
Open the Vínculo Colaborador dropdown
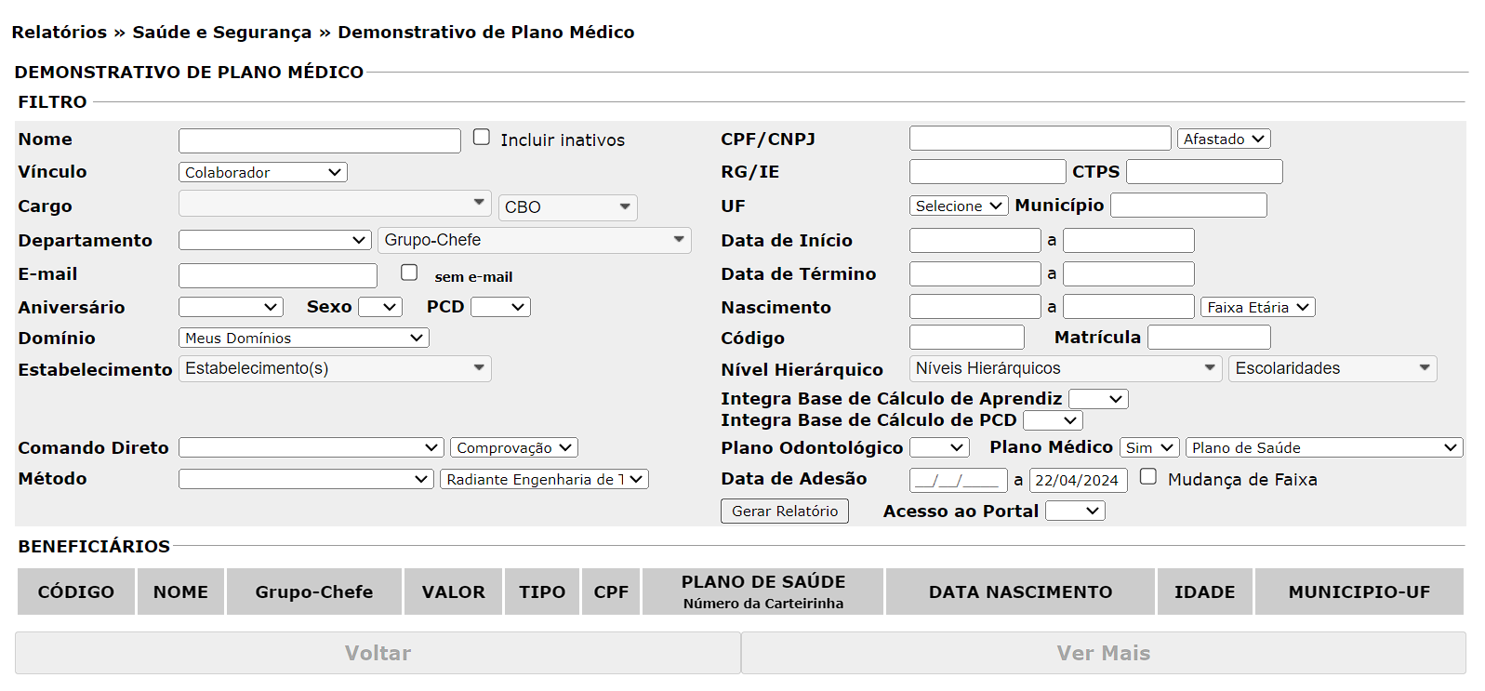[x=262, y=172]
